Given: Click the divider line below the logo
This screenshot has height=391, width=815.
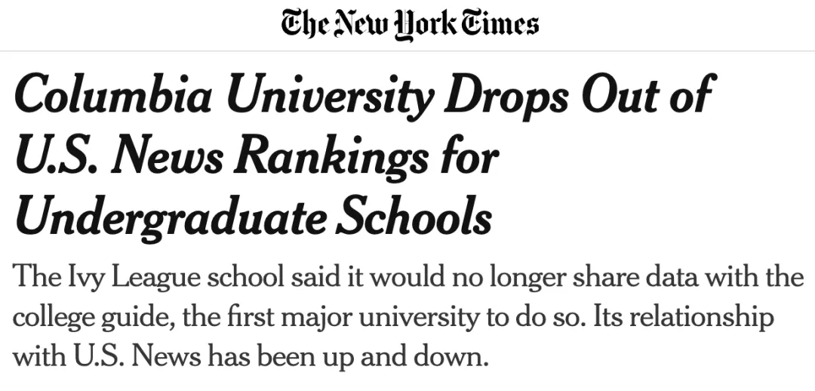Looking at the screenshot, I should click(x=407, y=51).
